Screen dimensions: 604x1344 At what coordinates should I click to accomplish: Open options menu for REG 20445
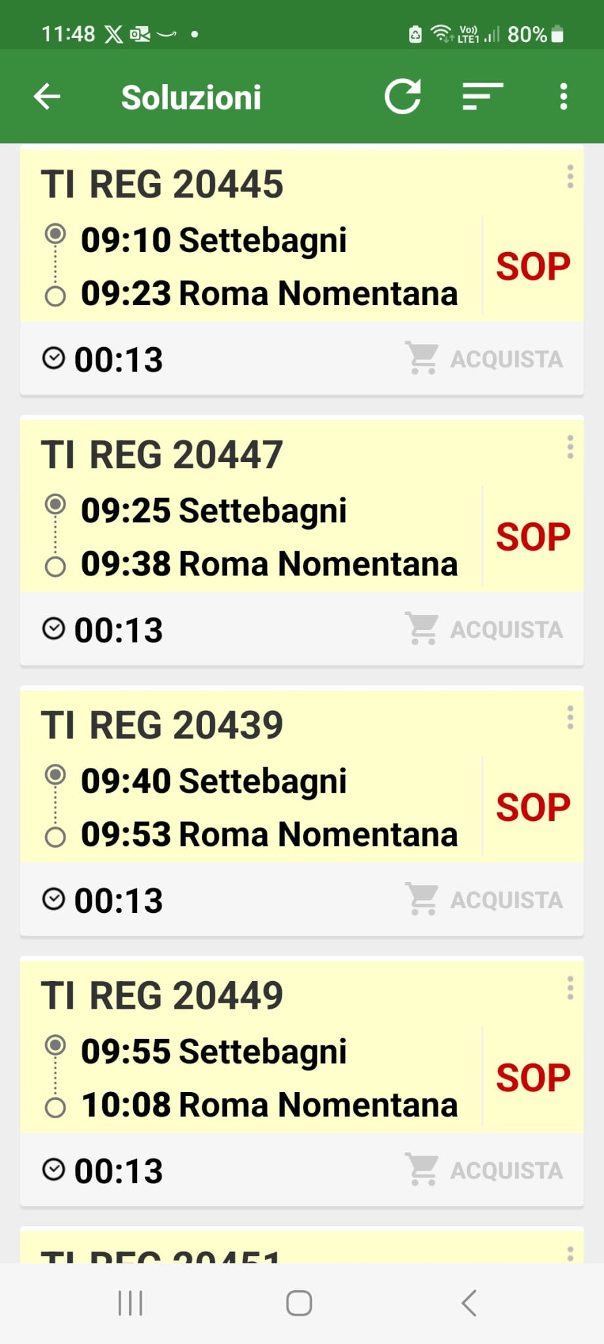coord(570,177)
